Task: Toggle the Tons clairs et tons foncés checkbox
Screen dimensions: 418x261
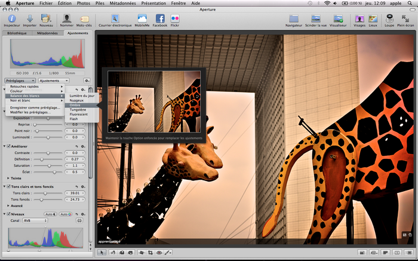Action: pyautogui.click(x=8, y=186)
